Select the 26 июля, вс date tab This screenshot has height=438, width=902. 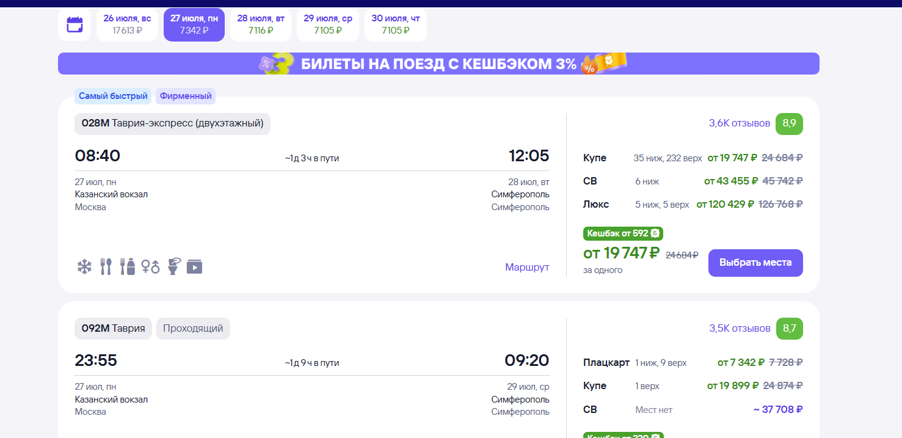click(127, 25)
